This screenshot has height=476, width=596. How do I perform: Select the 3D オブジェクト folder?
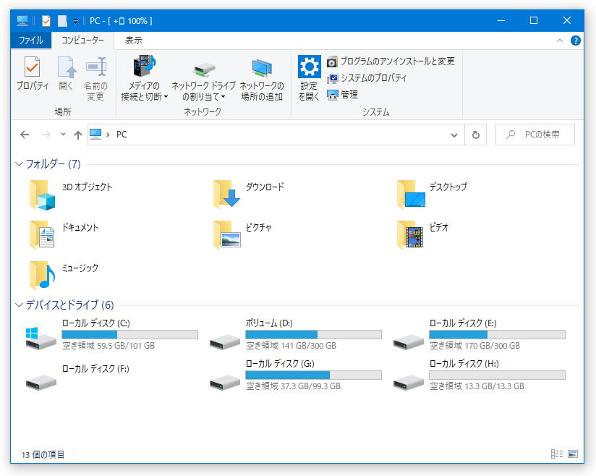[71, 195]
